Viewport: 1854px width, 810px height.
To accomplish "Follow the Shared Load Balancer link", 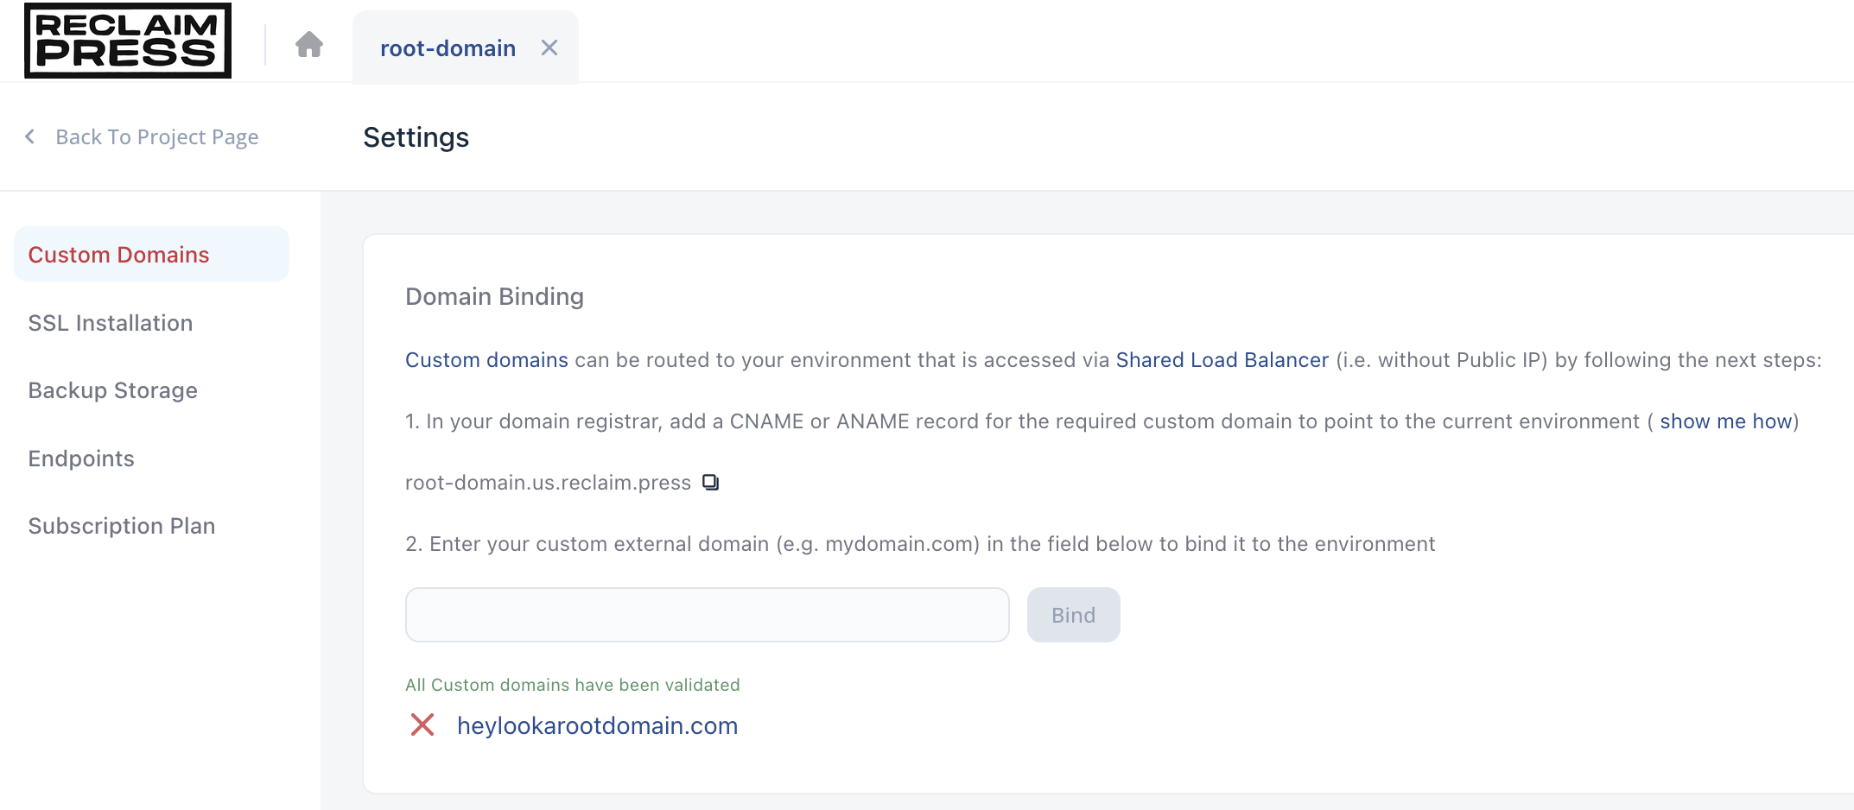I will coord(1221,360).
